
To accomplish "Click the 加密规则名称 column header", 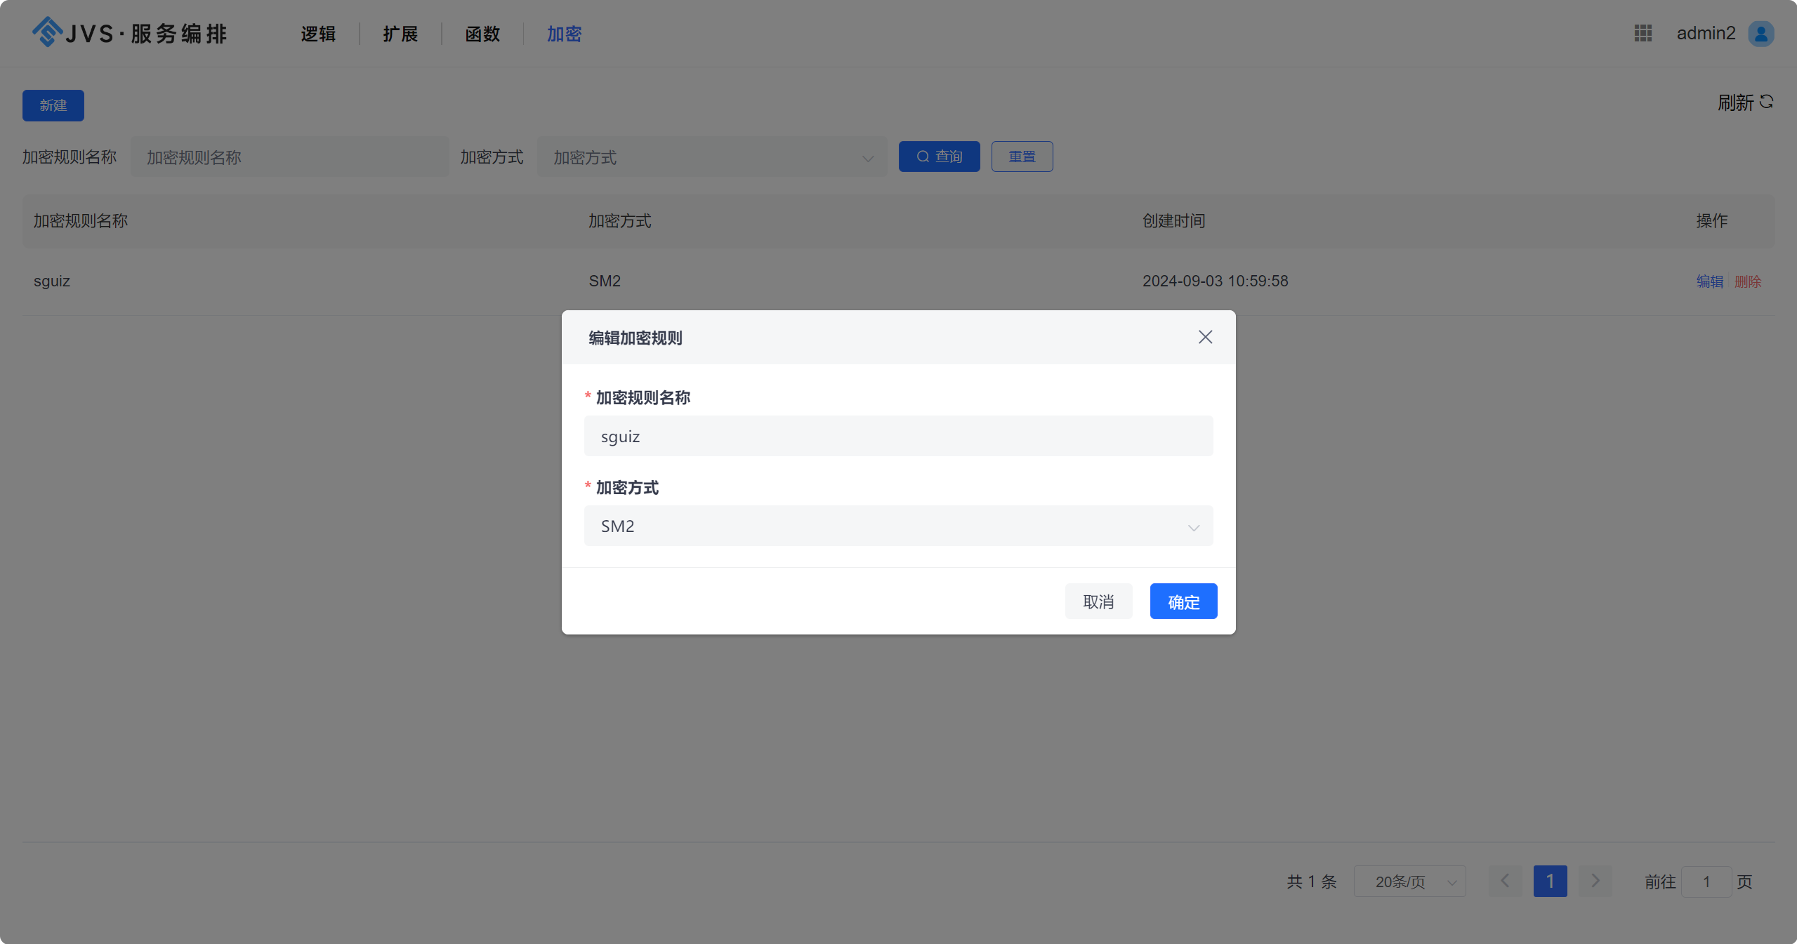I will coord(81,221).
